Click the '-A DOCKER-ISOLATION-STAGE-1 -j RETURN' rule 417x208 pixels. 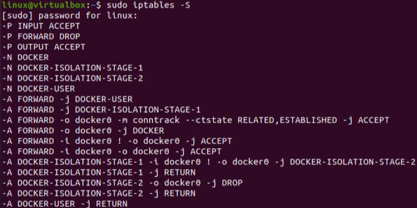[99, 172]
